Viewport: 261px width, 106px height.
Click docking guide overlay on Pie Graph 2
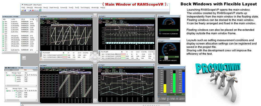[x=166, y=58]
